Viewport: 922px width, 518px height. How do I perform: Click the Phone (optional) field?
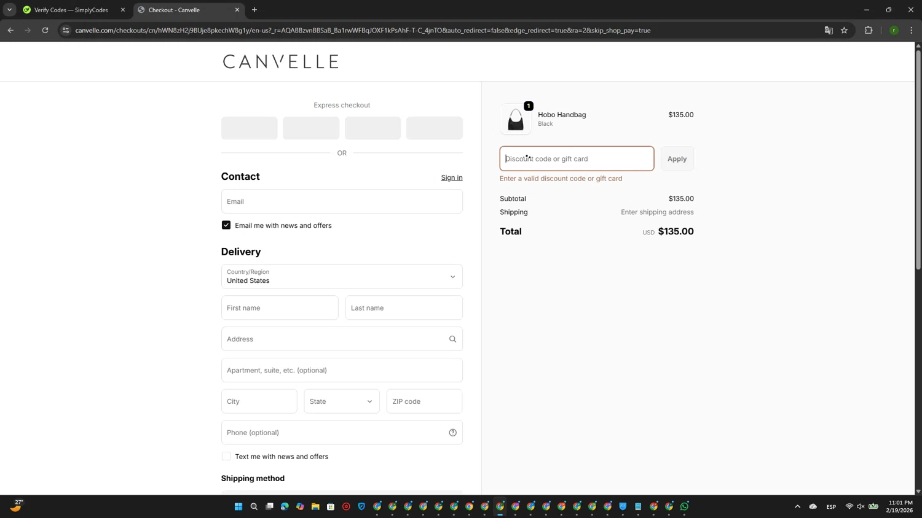[x=342, y=433]
